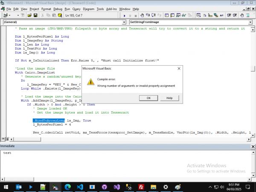Screen dimensions: 256x192
Task: Click the Step Into debug icon
Action: pos(148,15)
